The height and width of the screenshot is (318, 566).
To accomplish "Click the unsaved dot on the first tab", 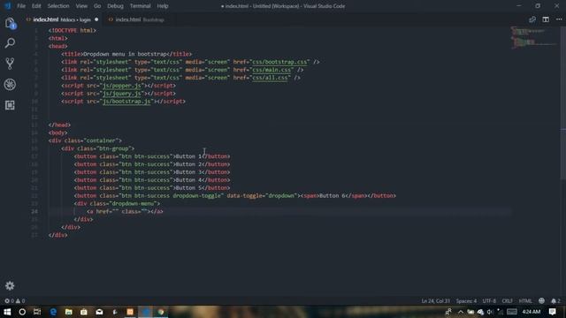I will pyautogui.click(x=96, y=19).
